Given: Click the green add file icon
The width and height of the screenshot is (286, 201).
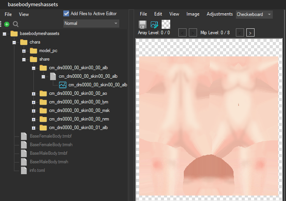Looking at the screenshot, I should (x=7, y=24).
